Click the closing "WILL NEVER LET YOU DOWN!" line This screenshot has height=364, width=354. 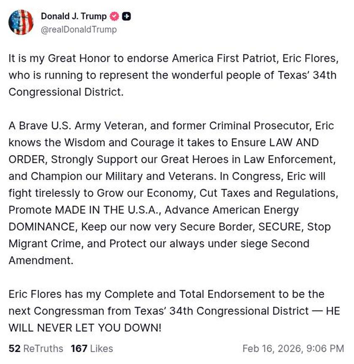pyautogui.click(x=85, y=328)
